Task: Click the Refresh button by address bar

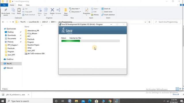Action: click(x=149, y=22)
